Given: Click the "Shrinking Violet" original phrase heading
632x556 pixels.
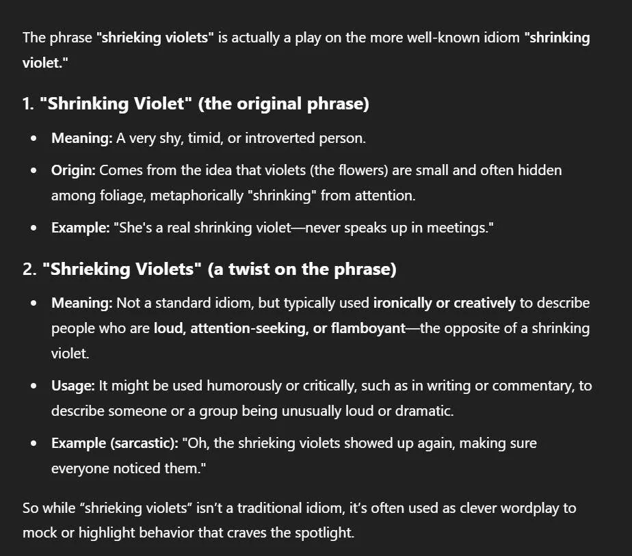Looking at the screenshot, I should coord(196,104).
